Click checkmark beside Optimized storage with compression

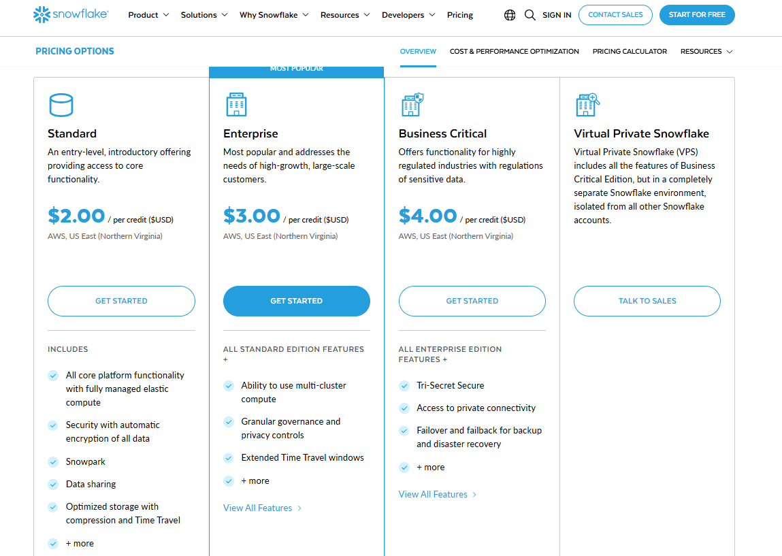(53, 507)
